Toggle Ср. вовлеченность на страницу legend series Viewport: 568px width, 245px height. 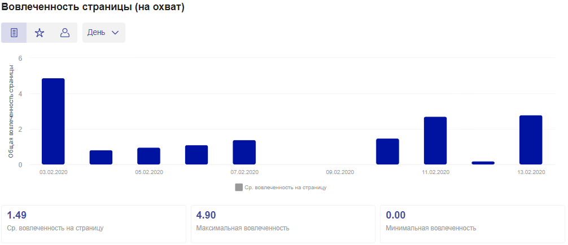point(281,188)
